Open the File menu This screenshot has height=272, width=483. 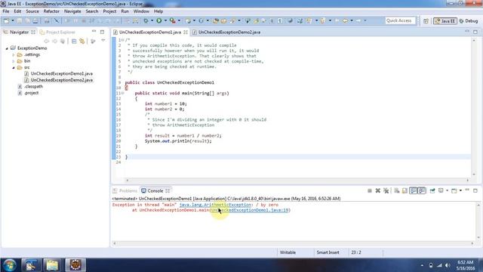pyautogui.click(x=6, y=11)
